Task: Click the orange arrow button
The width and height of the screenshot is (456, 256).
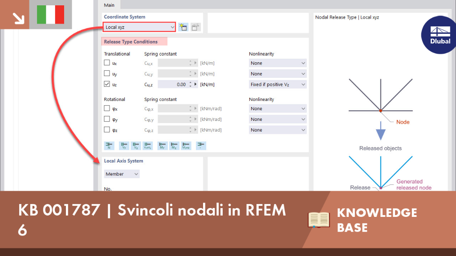Action: coord(15,15)
